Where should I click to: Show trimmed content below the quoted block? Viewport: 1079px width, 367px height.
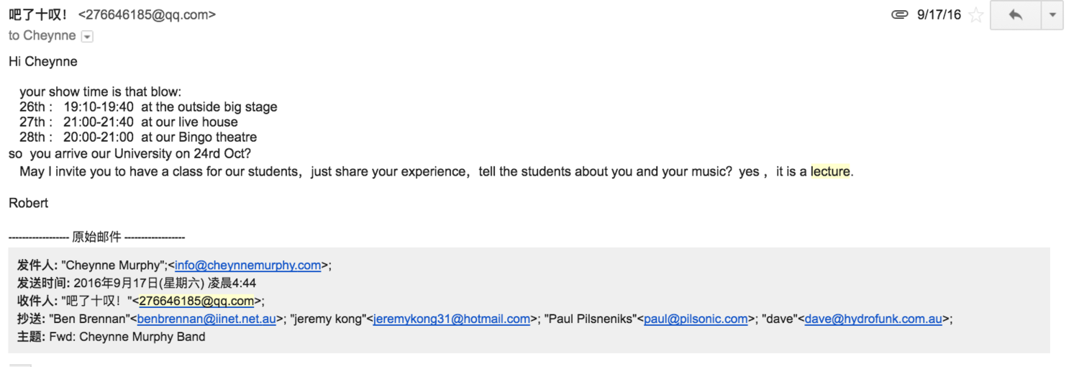pyautogui.click(x=20, y=365)
